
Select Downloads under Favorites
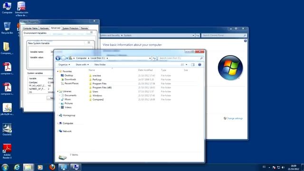[x=70, y=79]
